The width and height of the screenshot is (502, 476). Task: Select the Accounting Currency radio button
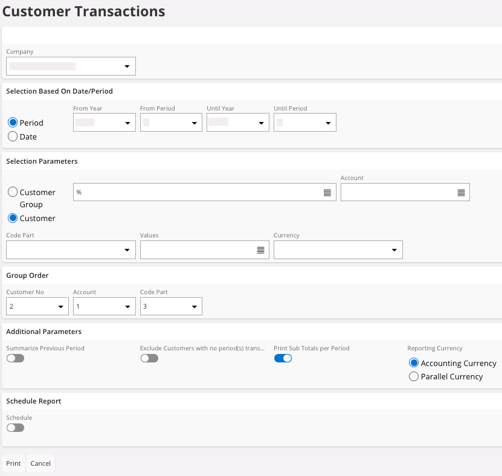point(414,363)
